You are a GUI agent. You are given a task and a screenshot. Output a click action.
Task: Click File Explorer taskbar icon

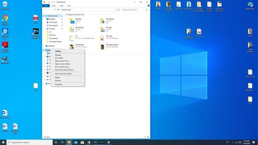(69, 142)
